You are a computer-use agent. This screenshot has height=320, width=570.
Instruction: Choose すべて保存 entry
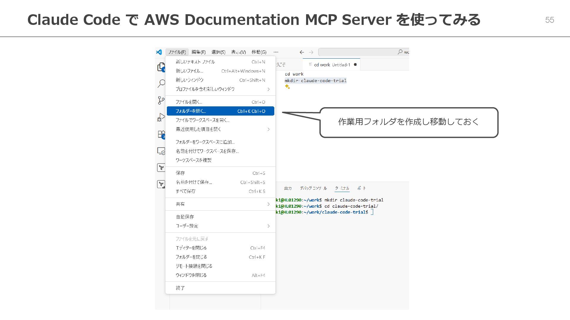220,191
